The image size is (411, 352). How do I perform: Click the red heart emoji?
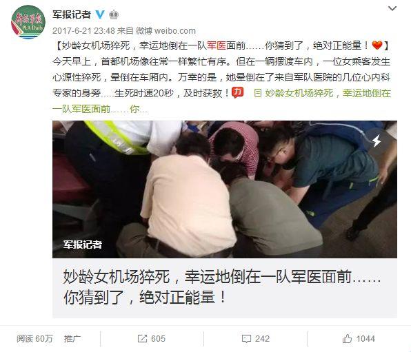[x=377, y=45]
